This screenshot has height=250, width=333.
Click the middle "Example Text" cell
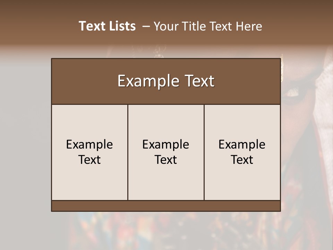(x=166, y=152)
